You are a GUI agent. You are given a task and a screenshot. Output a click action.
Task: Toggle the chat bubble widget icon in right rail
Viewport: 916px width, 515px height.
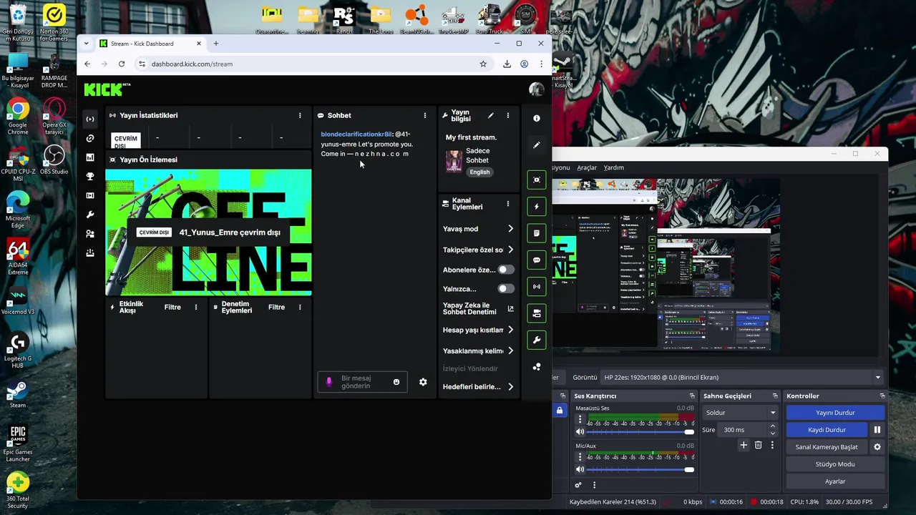click(x=537, y=260)
